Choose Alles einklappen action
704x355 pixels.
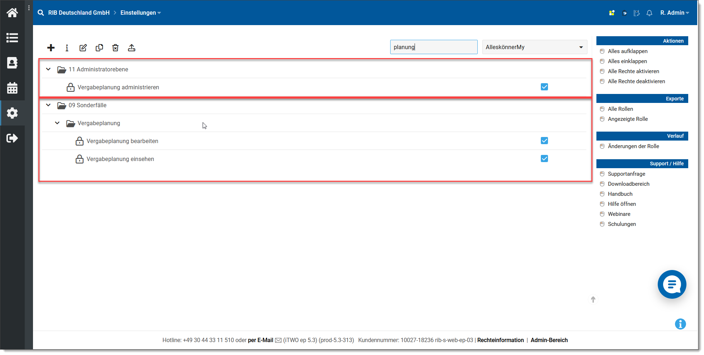click(627, 61)
